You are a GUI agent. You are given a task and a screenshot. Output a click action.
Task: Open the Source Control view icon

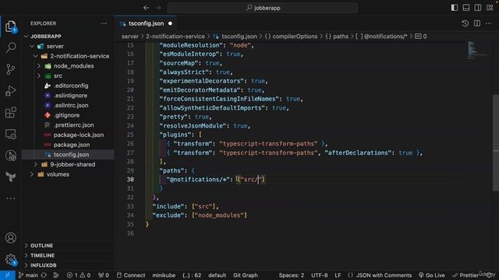10,69
